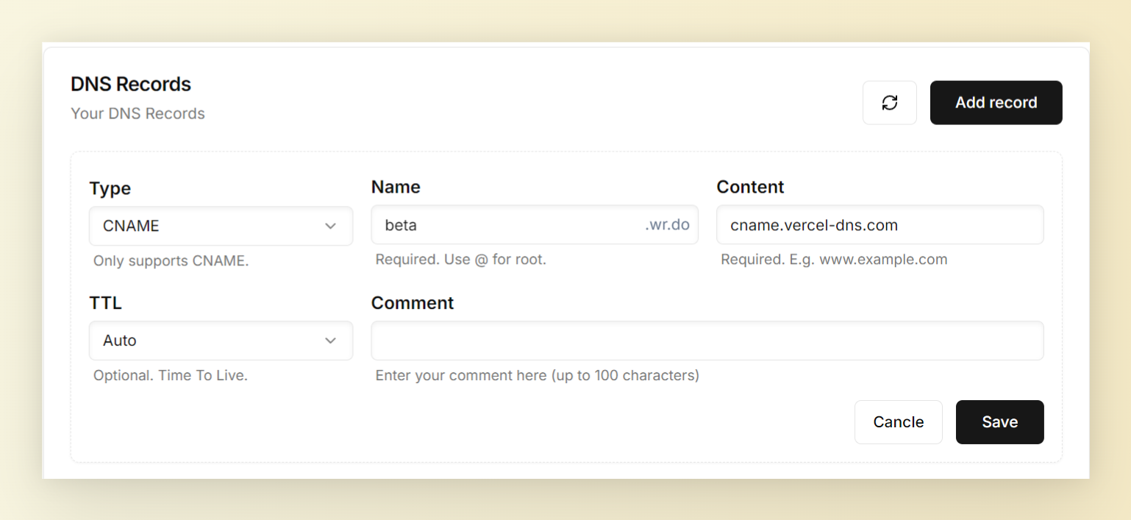Open the Type dropdown showing CNAME

[221, 226]
